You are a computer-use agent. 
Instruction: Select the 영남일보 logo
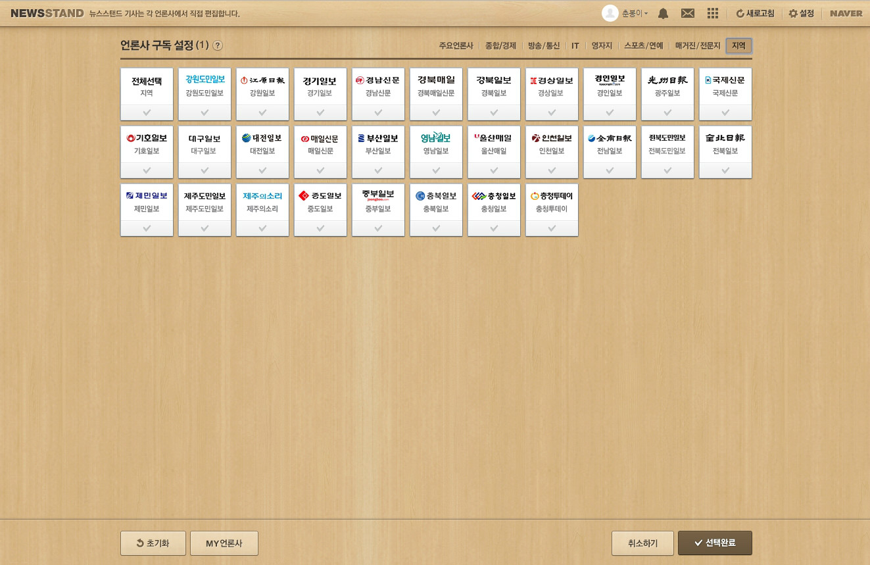[x=436, y=138]
